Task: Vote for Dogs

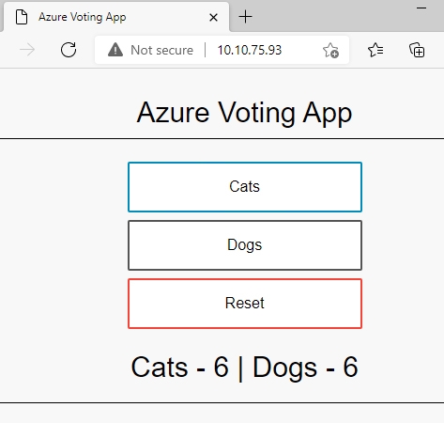Action: coord(245,245)
